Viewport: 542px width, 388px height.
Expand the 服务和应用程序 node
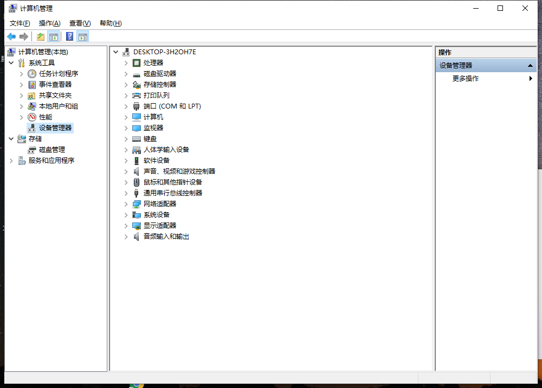pyautogui.click(x=11, y=161)
